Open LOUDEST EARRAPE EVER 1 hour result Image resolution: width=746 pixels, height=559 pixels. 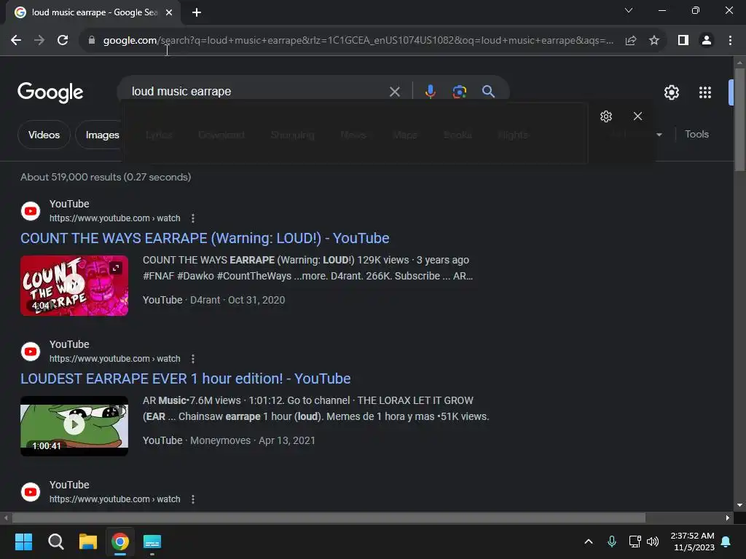point(186,378)
